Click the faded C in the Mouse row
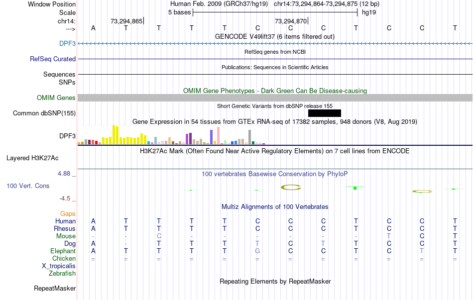473x300 pixels. tap(159, 236)
